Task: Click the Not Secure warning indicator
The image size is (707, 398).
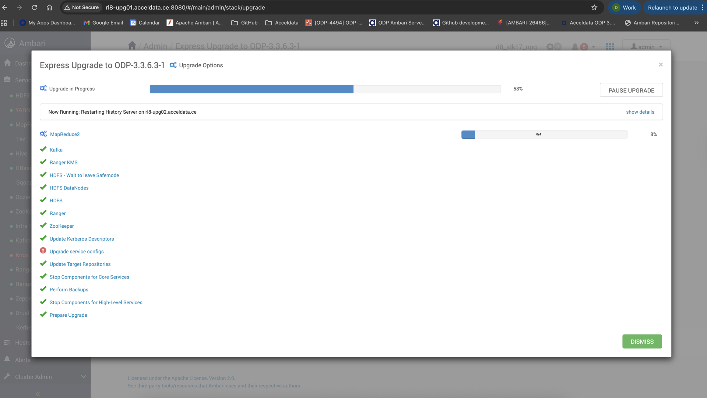Action: pos(81,7)
